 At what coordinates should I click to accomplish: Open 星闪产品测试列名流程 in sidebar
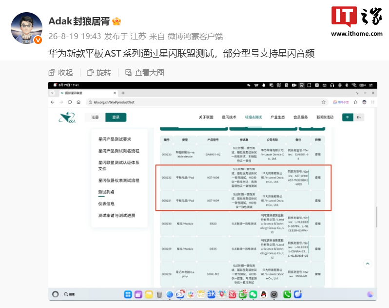(119, 151)
